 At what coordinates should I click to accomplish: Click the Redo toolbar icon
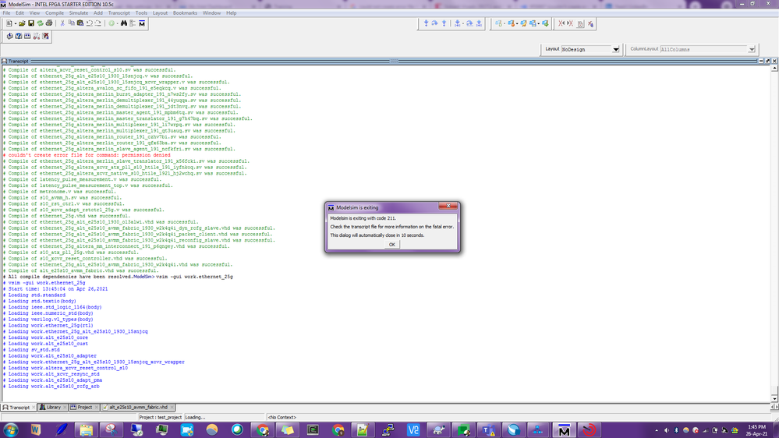(x=98, y=23)
